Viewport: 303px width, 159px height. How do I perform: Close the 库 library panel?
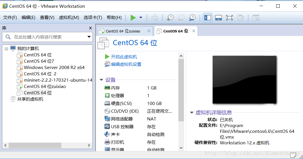(90, 28)
